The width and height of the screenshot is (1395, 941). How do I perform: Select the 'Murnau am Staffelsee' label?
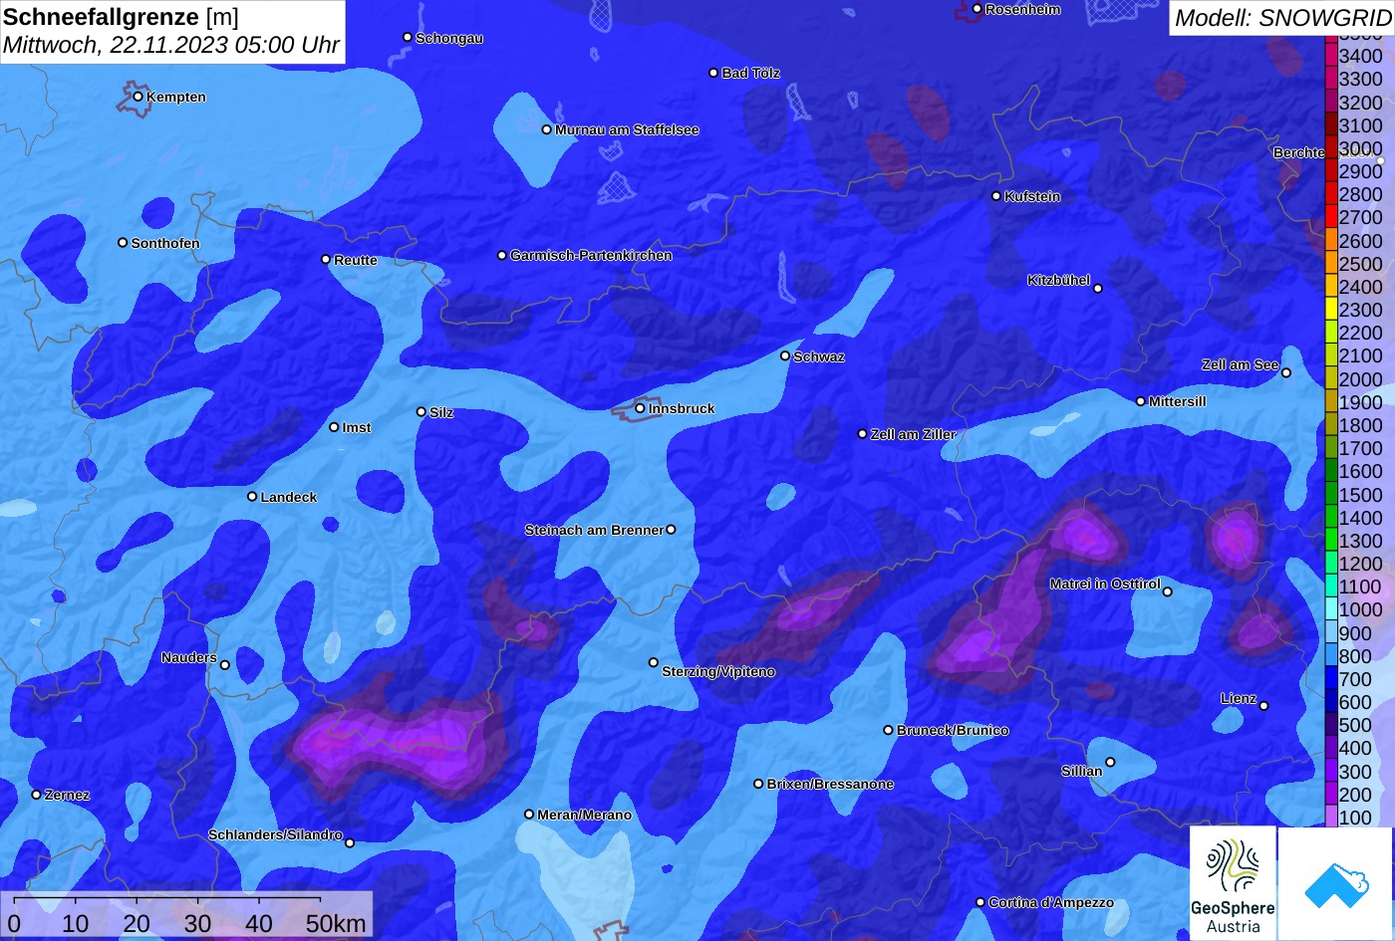pos(627,130)
